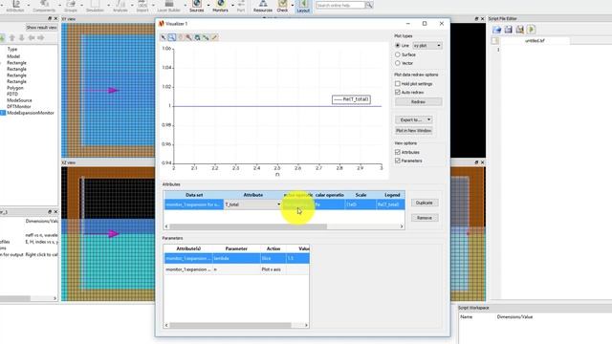Click the Data set column header
The width and height of the screenshot is (612, 344).
194,195
